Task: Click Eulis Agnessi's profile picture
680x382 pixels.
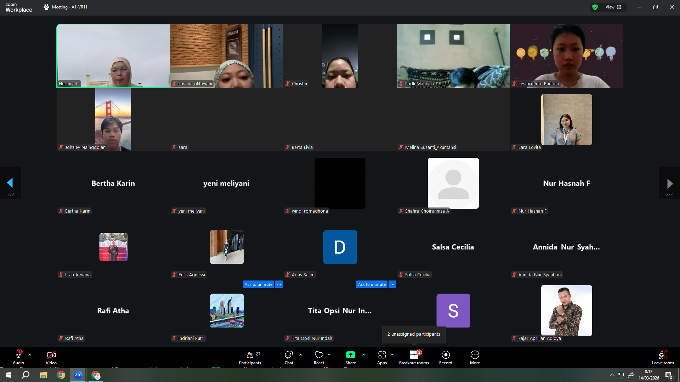Action: [227, 247]
